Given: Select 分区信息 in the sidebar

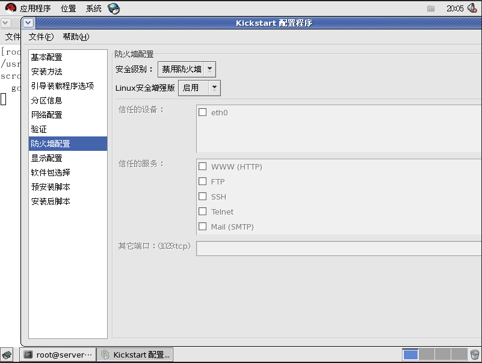Looking at the screenshot, I should [x=68, y=100].
